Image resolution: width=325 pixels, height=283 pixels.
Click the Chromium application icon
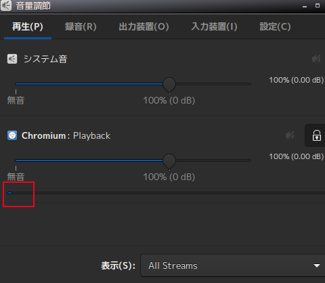click(x=12, y=135)
